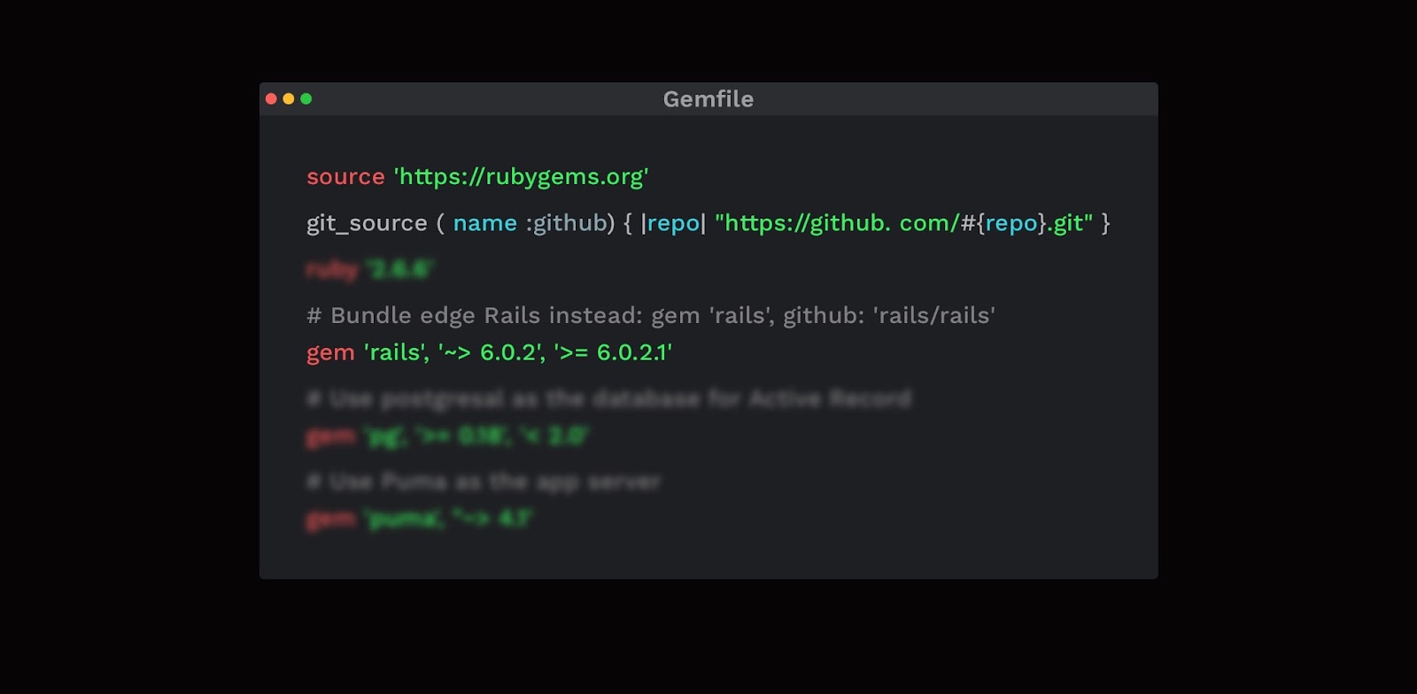Click the git_source method name
1417x694 pixels.
click(367, 223)
